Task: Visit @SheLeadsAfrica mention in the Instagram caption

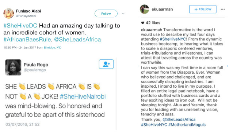Action: [x=179, y=120]
